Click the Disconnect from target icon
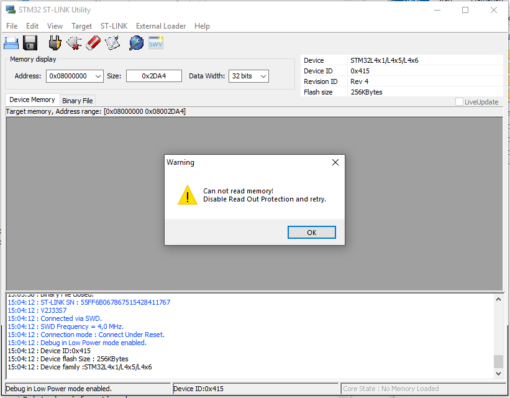The height and width of the screenshot is (398, 510). [x=74, y=43]
